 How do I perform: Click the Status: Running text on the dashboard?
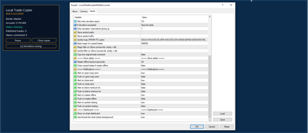click(14, 27)
